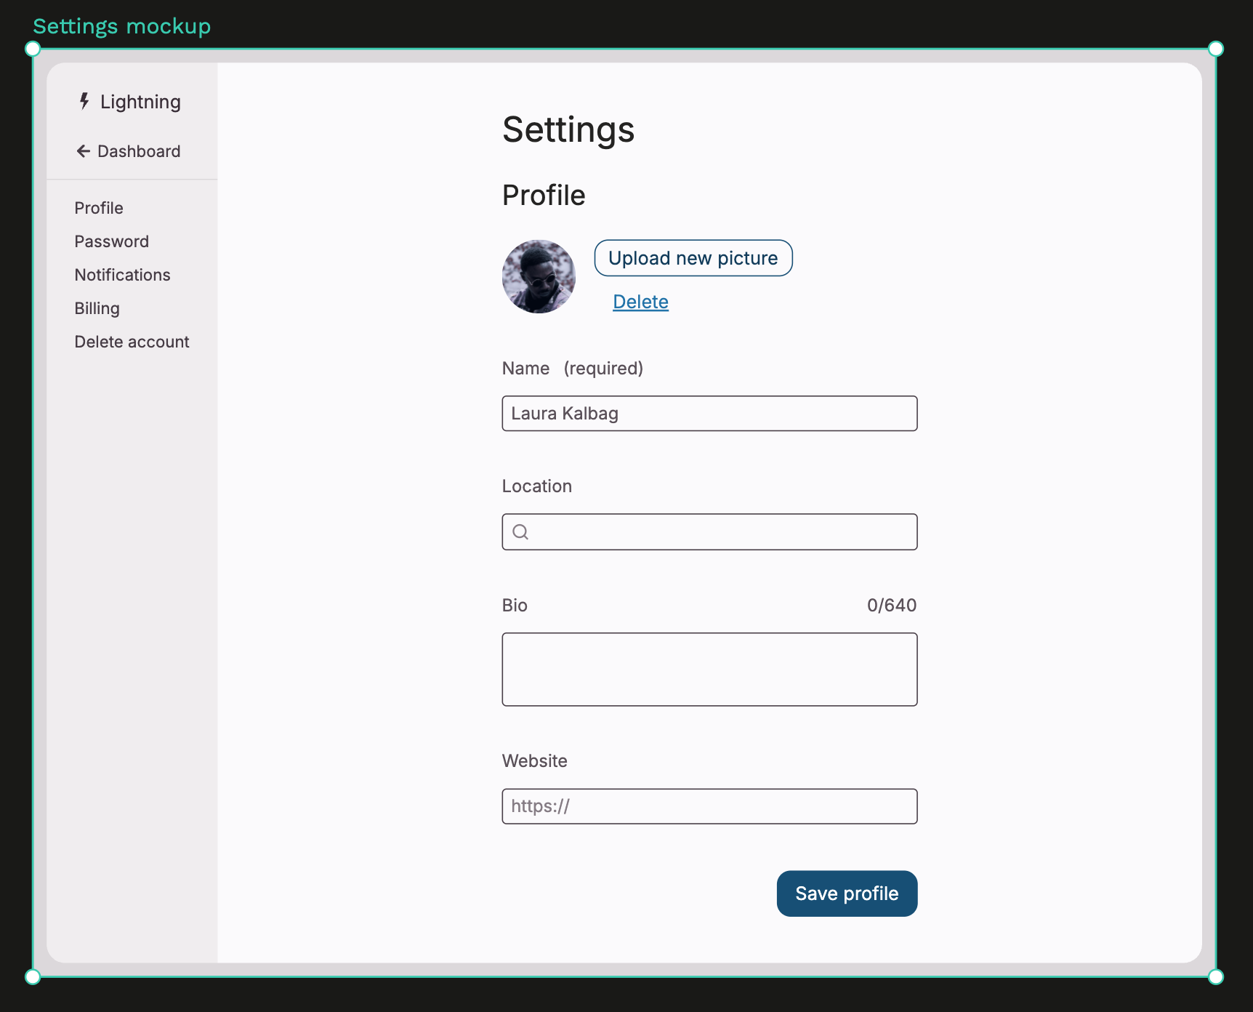Click the Lightning bolt logo icon
This screenshot has height=1012, width=1253.
click(x=84, y=101)
